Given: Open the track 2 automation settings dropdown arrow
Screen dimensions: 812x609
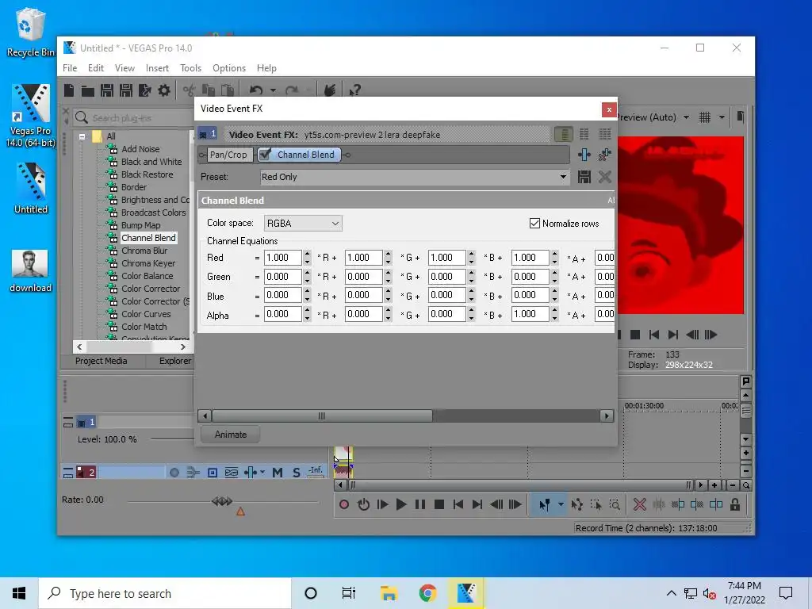Looking at the screenshot, I should pyautogui.click(x=262, y=473).
